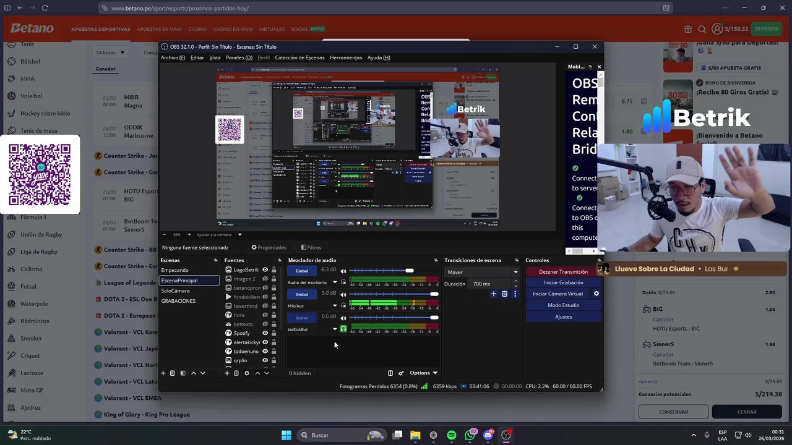Open source properties gear in Fuentes panel
The height and width of the screenshot is (445, 792).
pos(246,373)
